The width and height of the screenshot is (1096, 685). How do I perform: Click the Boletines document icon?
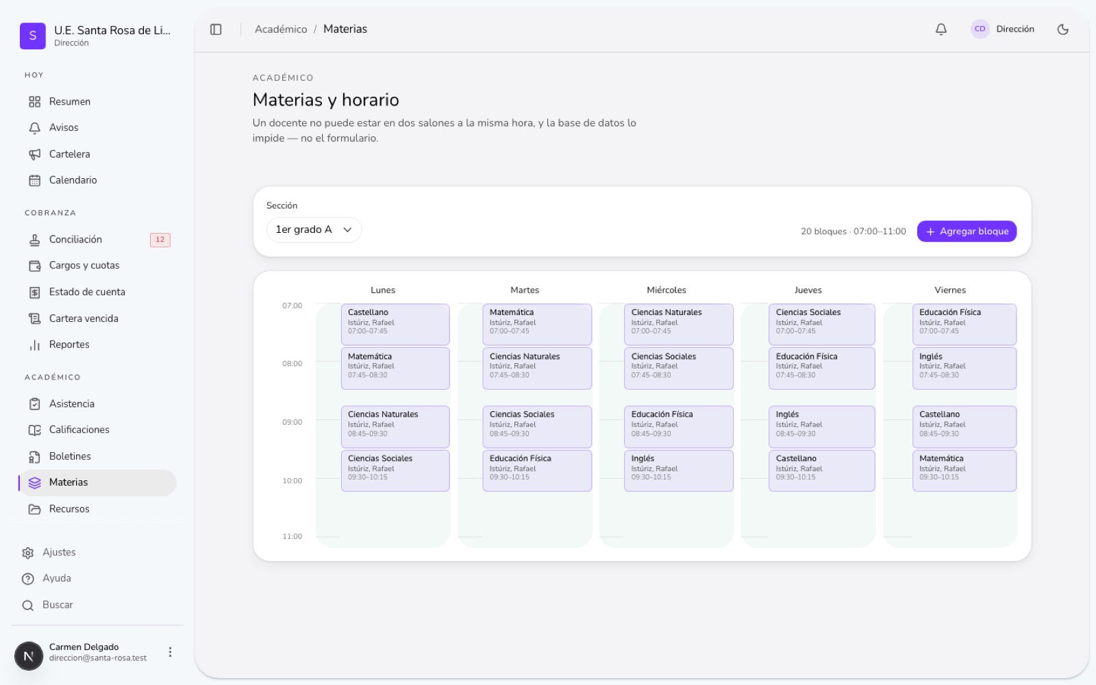click(35, 457)
